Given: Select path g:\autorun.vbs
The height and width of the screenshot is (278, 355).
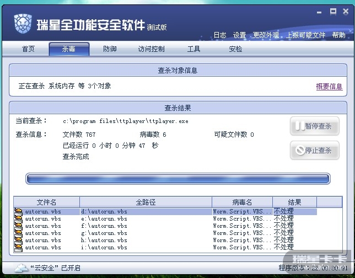Looking at the screenshot, I should click(x=104, y=233).
